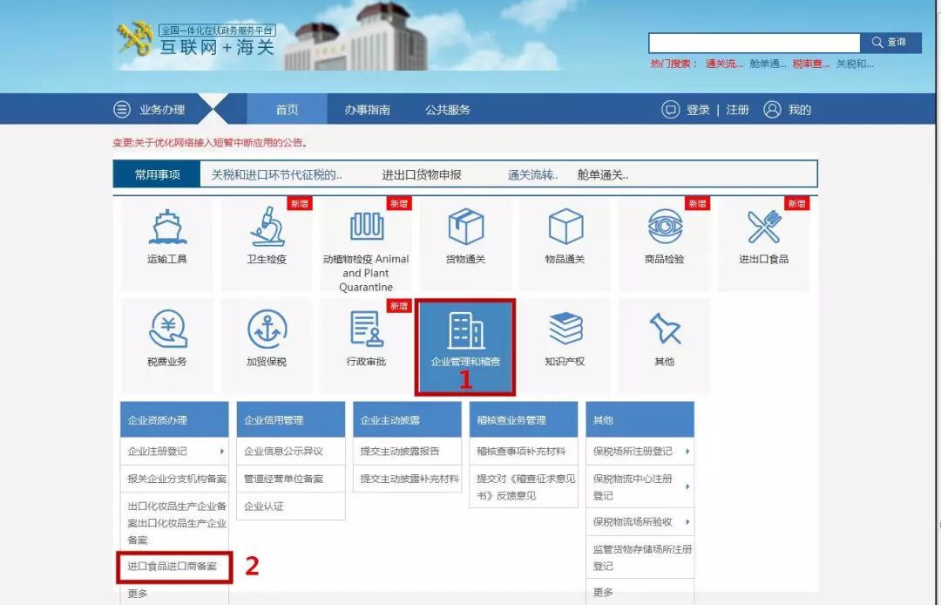Open 进出口货物申报 tab

coord(422,174)
